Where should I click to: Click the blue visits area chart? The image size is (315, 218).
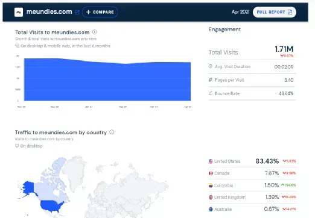[107, 80]
